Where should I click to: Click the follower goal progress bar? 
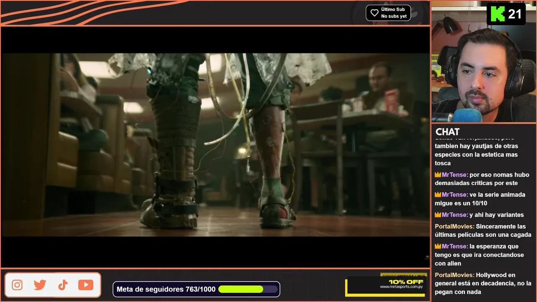click(248, 289)
